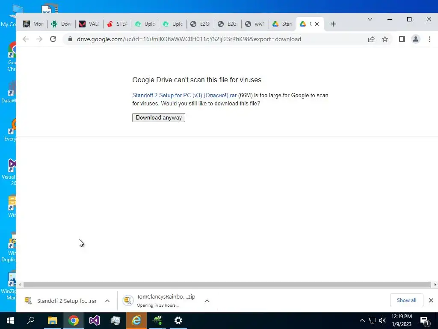Click Show all downloads
The height and width of the screenshot is (329, 438).
[406, 300]
